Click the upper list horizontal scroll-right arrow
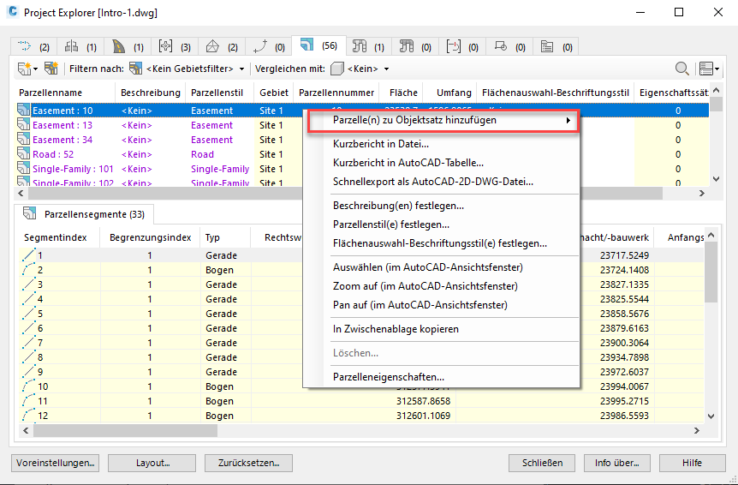This screenshot has height=485, width=738. click(x=702, y=193)
